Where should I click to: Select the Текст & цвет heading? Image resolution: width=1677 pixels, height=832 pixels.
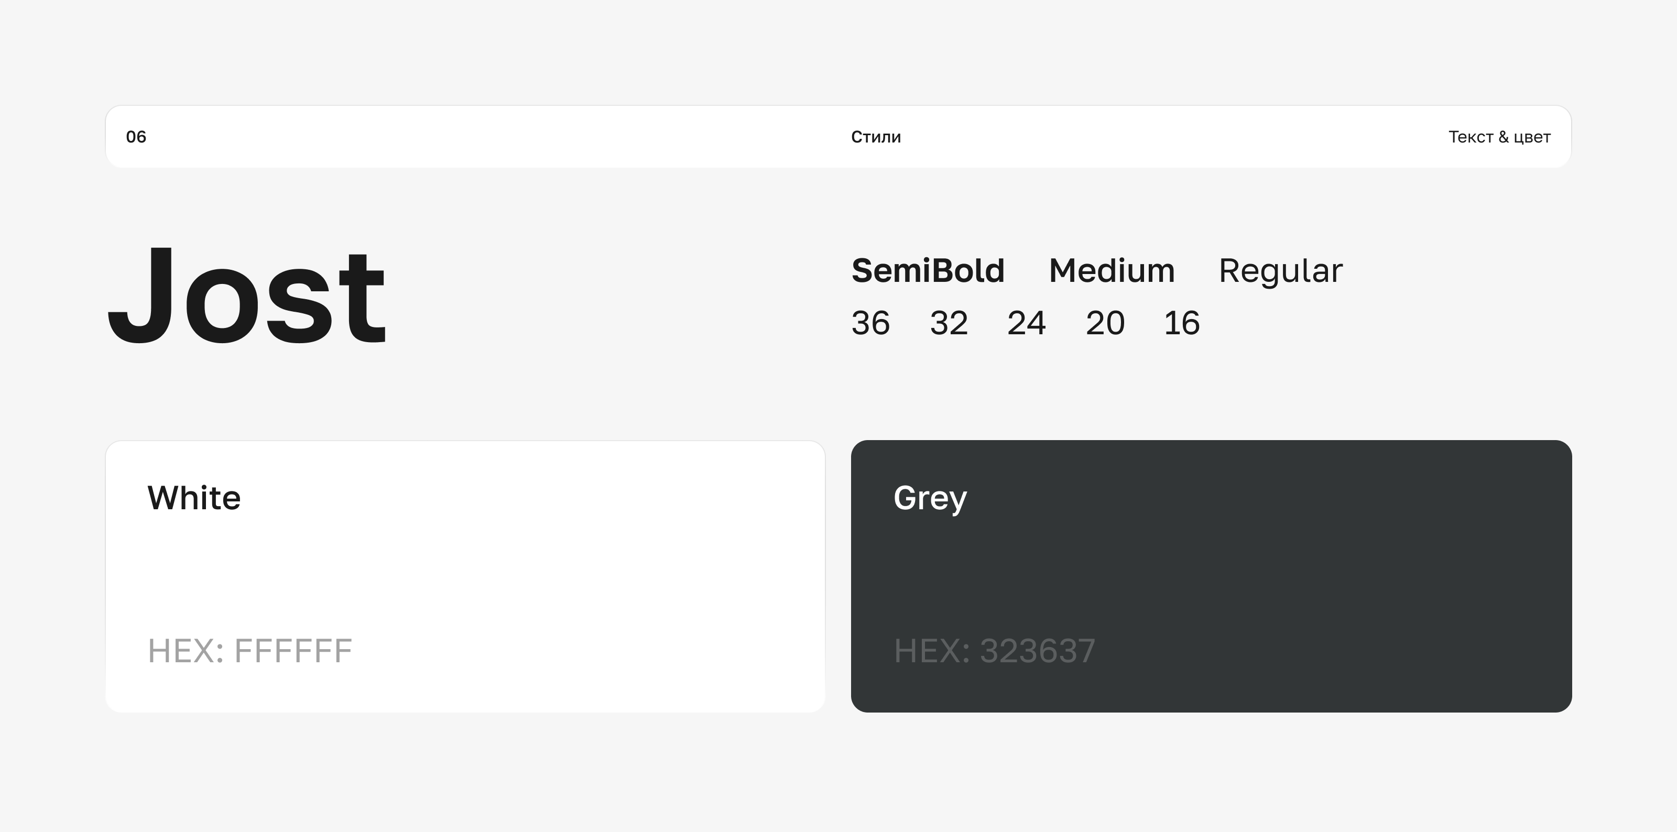point(1499,137)
